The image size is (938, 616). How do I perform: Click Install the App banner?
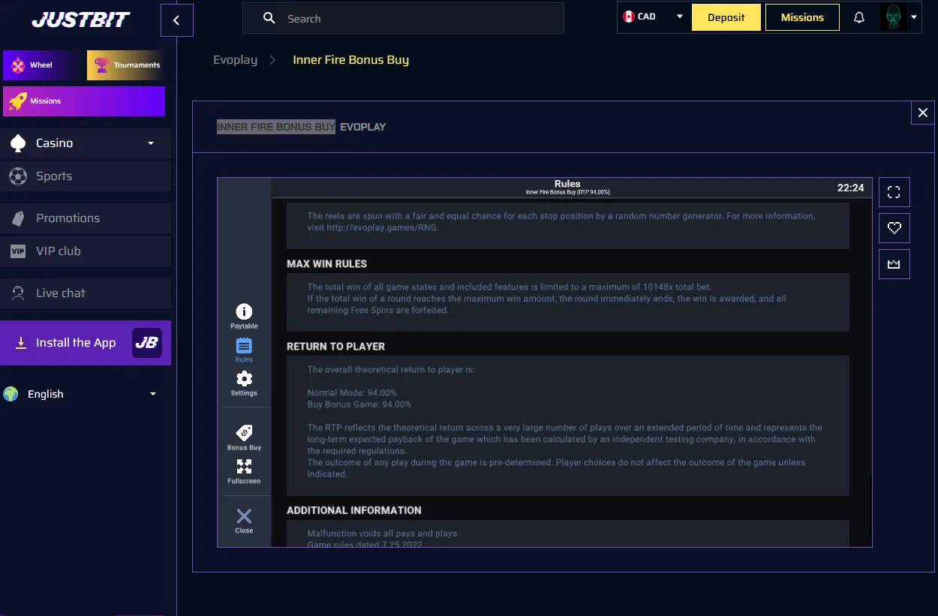coord(86,343)
